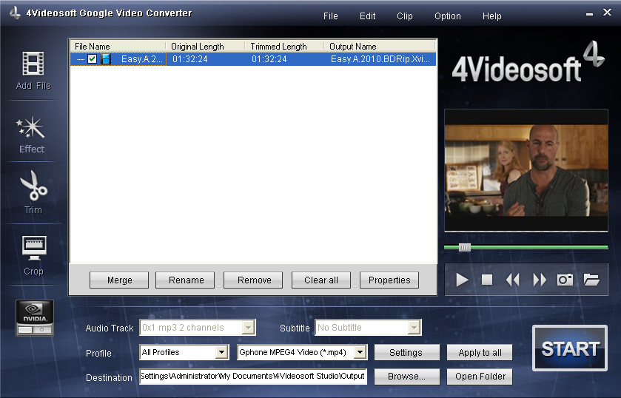Click the 4Videosoft app logo in title bar
Image resolution: width=621 pixels, height=398 pixels.
pyautogui.click(x=15, y=13)
